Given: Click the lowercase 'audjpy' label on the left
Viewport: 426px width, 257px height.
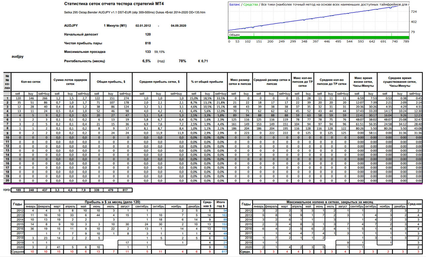Looking at the screenshot, I should tap(18, 56).
